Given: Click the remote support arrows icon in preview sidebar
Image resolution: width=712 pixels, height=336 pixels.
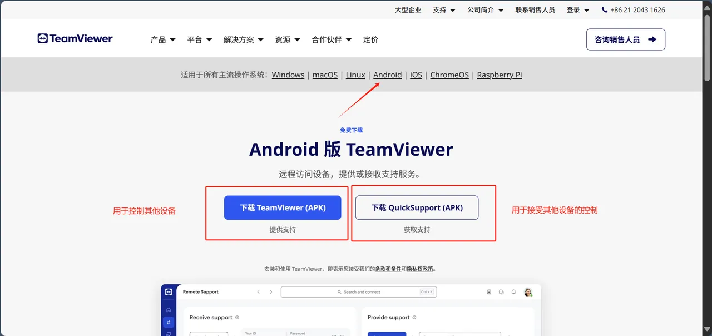Looking at the screenshot, I should [169, 322].
